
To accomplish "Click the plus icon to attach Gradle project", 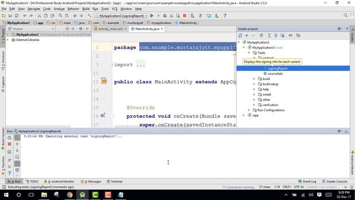I will [x=247, y=36].
